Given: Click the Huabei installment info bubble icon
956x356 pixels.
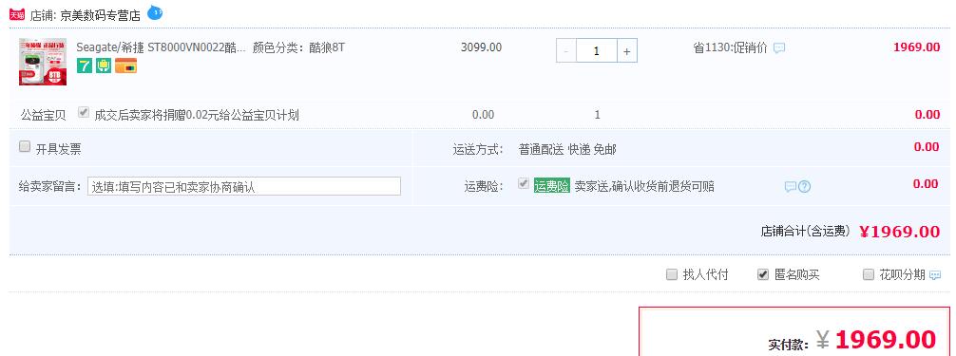Looking at the screenshot, I should 935,275.
